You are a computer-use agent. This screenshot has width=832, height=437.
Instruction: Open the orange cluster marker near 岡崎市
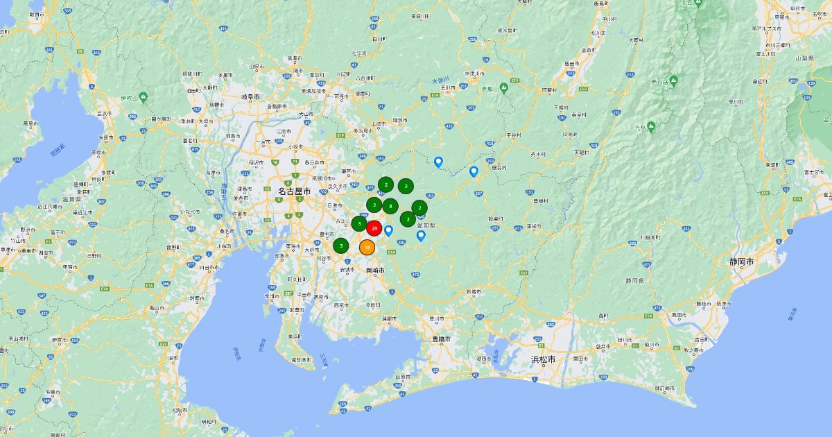367,247
